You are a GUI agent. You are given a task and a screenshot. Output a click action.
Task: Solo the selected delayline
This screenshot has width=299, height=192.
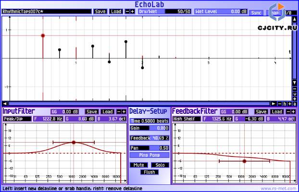coord(160,165)
